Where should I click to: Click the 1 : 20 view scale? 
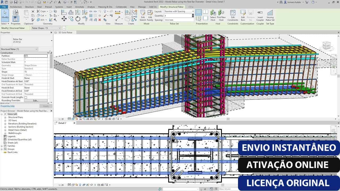click(61, 185)
